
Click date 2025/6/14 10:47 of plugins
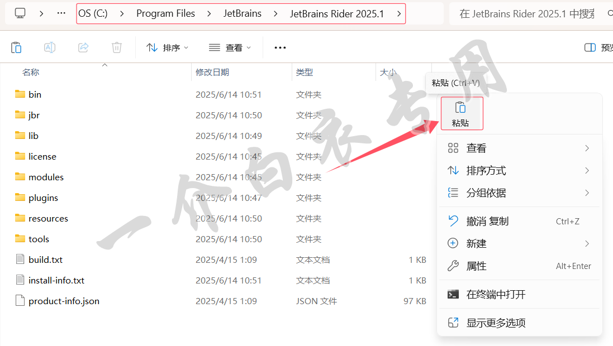click(x=229, y=198)
